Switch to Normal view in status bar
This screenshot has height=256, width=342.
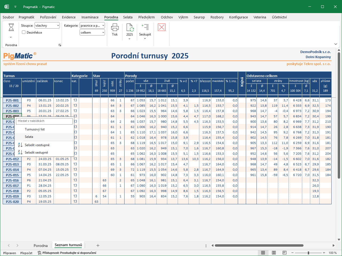click(x=263, y=253)
